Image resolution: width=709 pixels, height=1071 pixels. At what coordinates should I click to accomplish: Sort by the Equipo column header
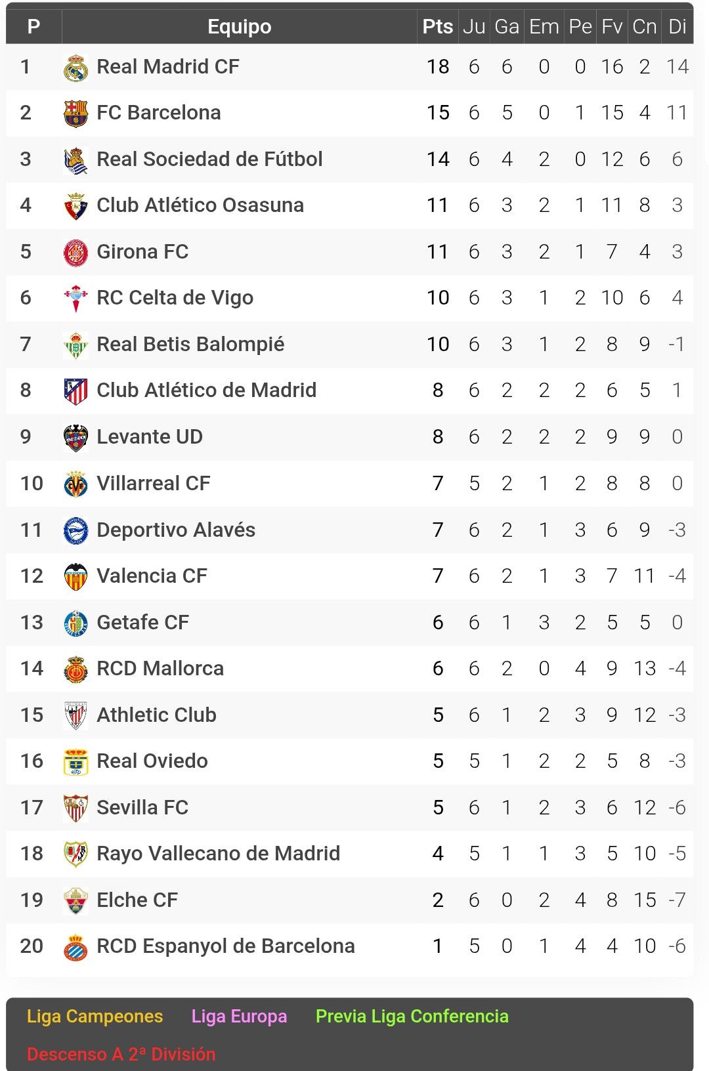click(240, 26)
